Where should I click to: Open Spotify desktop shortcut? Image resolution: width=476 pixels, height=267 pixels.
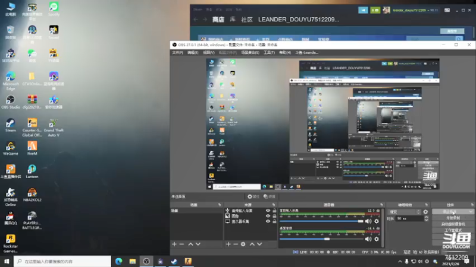coord(54,9)
